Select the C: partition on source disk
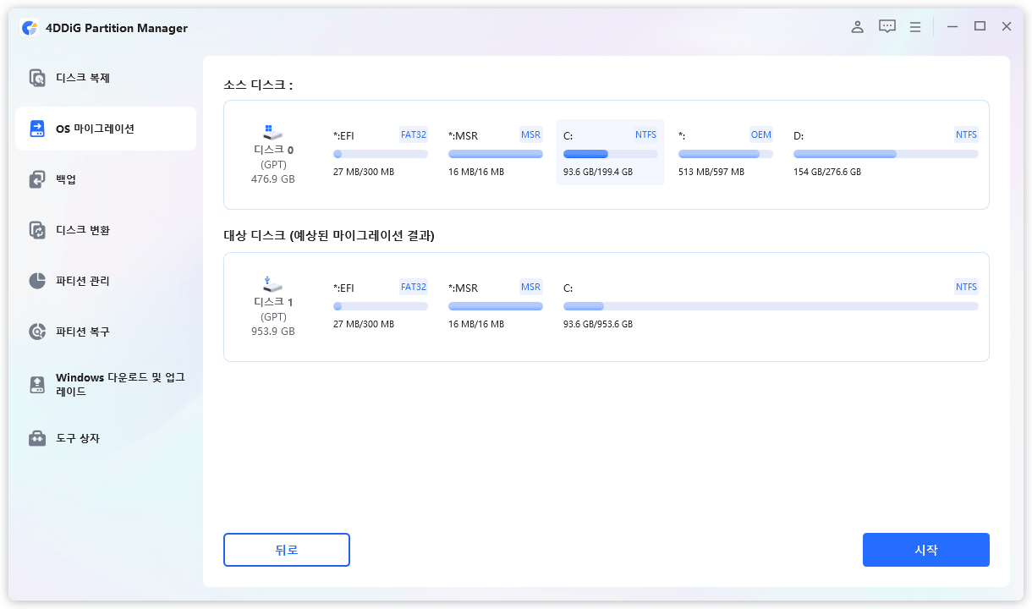Image resolution: width=1032 pixels, height=609 pixels. coord(610,152)
